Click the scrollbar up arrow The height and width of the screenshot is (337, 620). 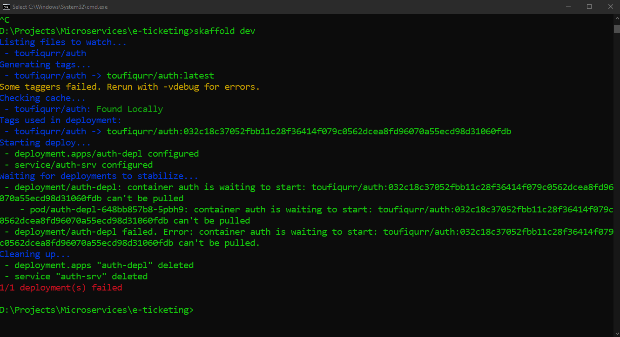[616, 19]
